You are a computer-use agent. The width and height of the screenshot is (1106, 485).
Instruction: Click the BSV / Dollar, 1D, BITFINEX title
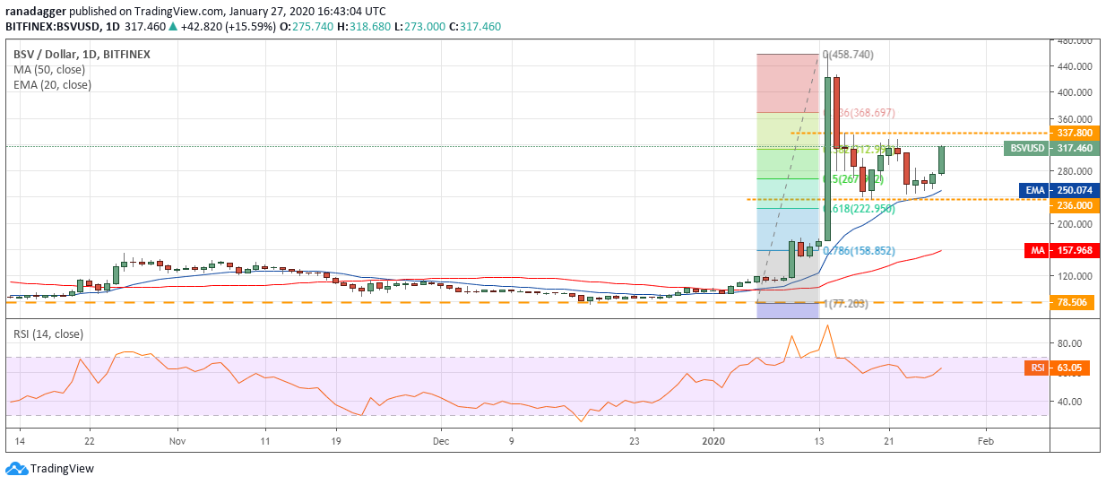coord(82,55)
